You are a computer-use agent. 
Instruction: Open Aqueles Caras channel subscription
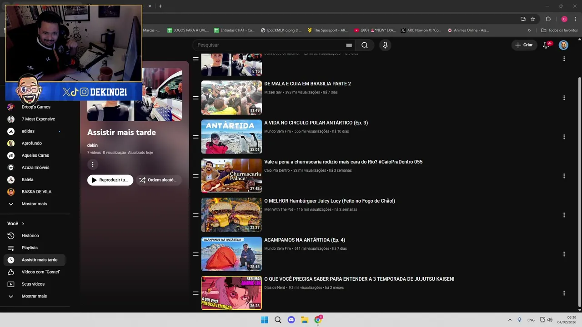[x=35, y=155]
